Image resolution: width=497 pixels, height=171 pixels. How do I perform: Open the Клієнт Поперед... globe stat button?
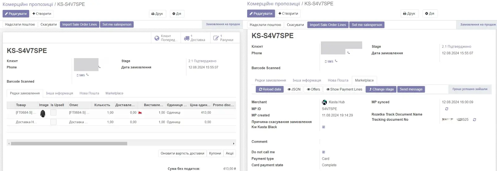[x=166, y=38]
